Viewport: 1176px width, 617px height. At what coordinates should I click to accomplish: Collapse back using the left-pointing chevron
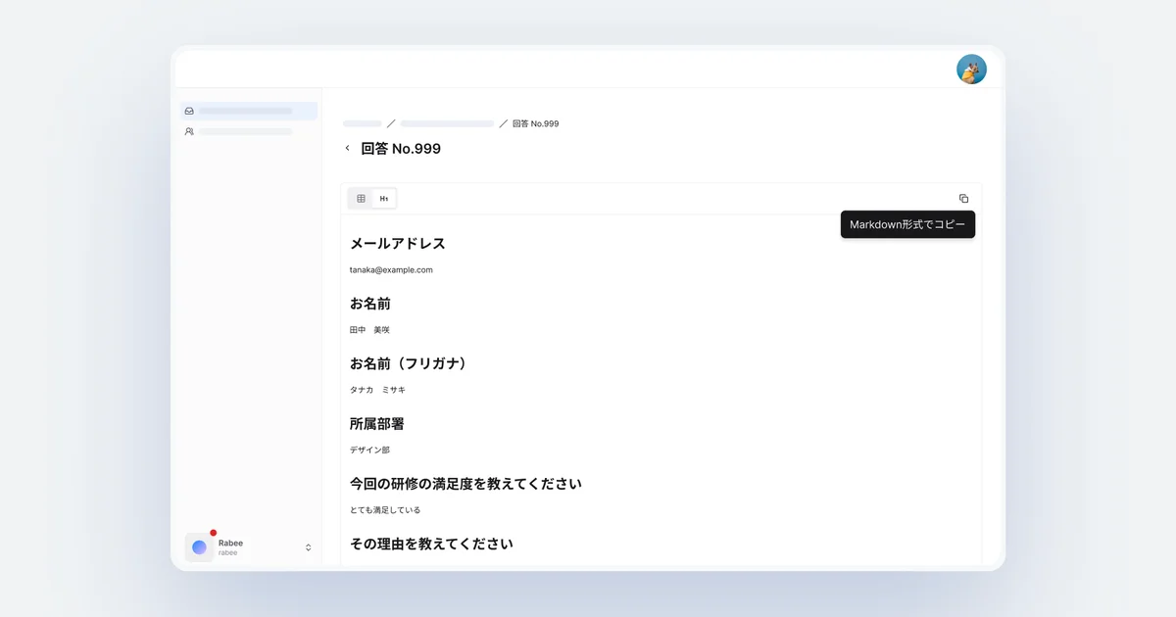[347, 147]
